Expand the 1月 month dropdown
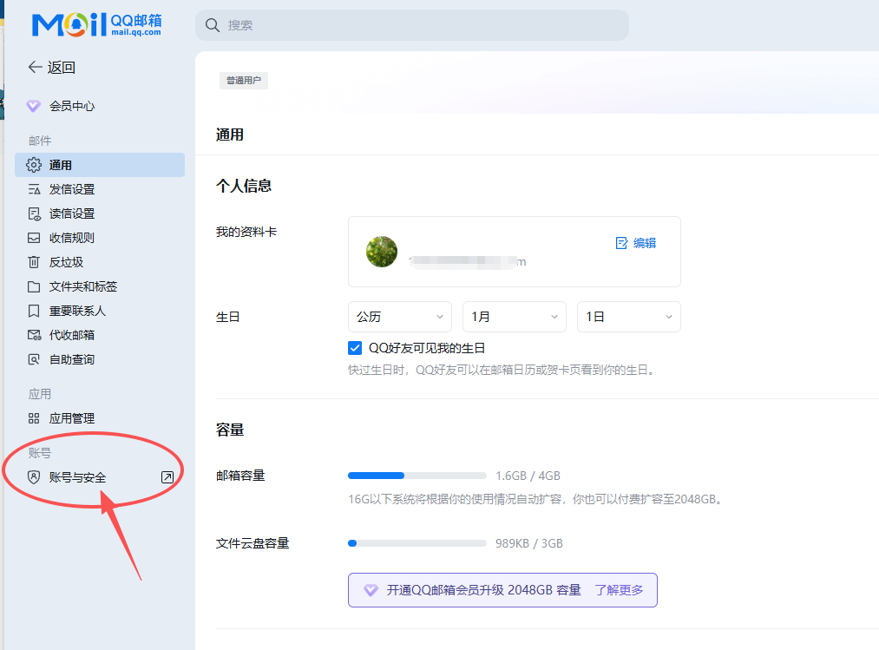This screenshot has width=879, height=650. (x=514, y=317)
